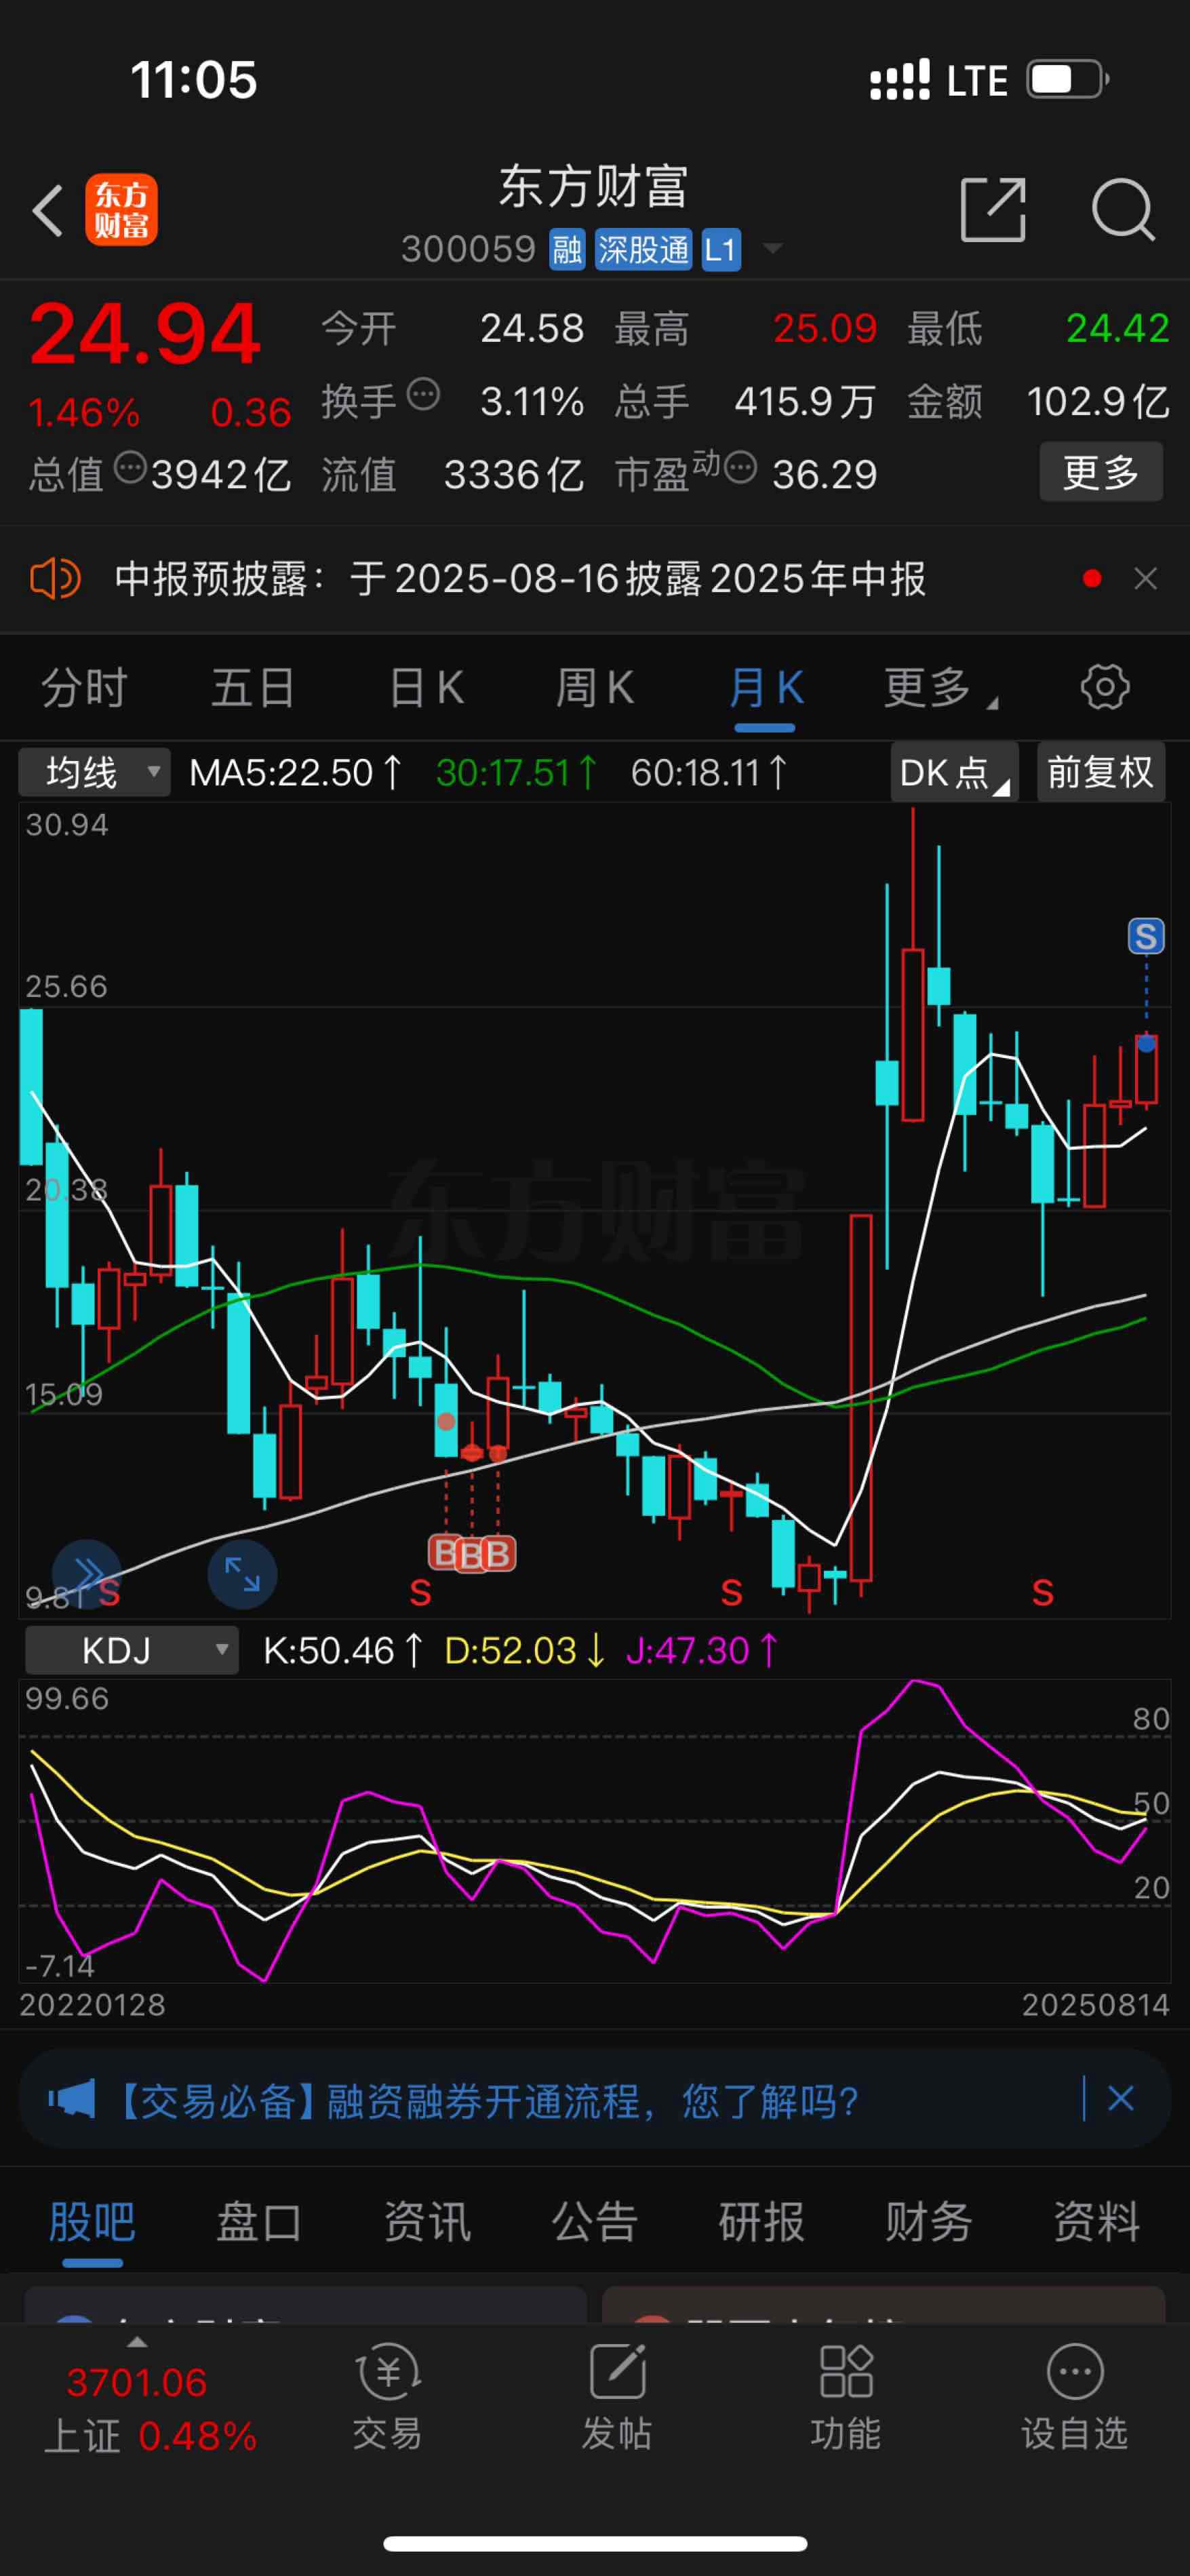Viewport: 1190px width, 2576px height.
Task: Tap the 60:18.11 MA value
Action: tap(710, 772)
